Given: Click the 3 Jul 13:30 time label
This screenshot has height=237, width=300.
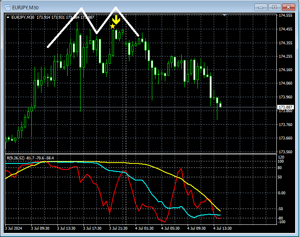Looking at the screenshot, I should coord(66,228).
